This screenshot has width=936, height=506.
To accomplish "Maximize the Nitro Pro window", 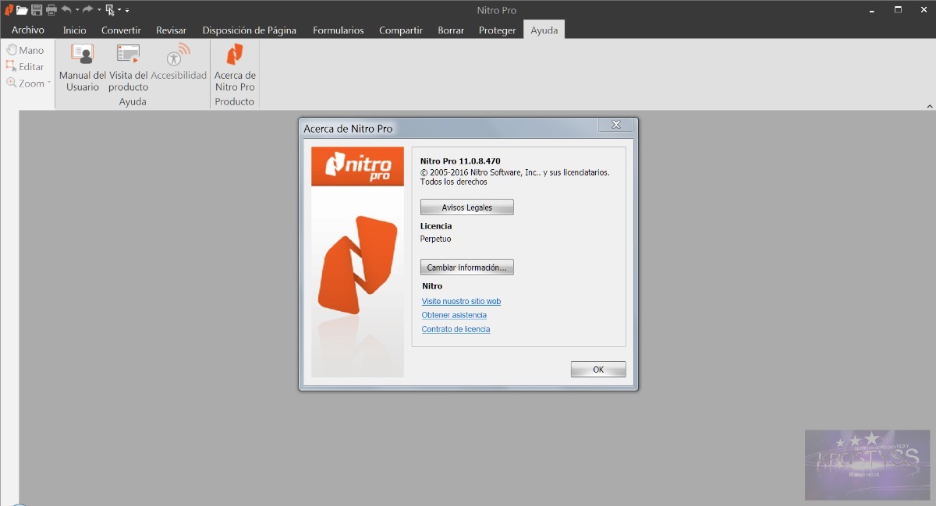I will pyautogui.click(x=898, y=10).
